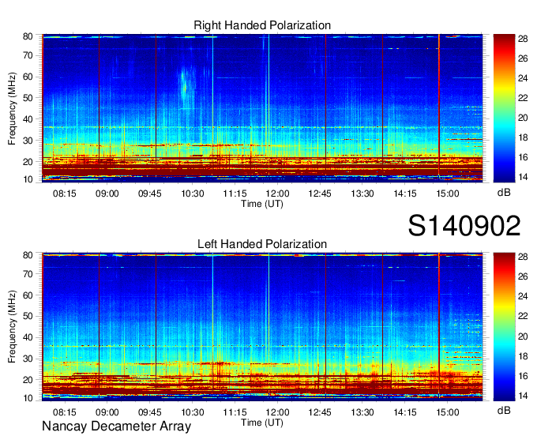Click the 08:15 time tick on the top plot
The image size is (537, 436).
[65, 194]
